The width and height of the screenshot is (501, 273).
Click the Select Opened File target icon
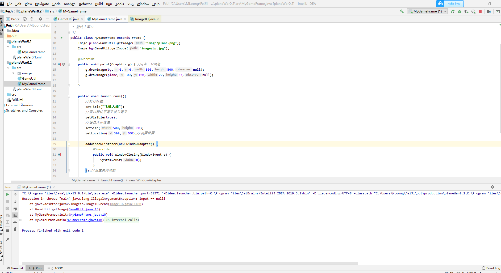25,19
